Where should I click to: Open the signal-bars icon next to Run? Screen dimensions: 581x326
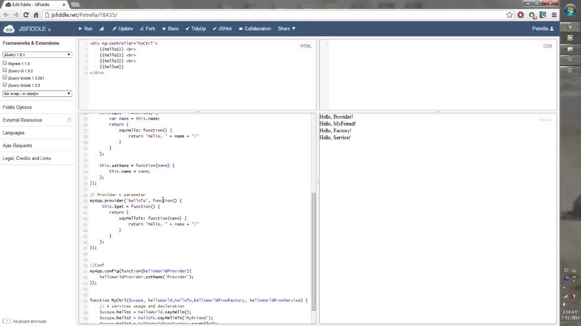coord(101,29)
